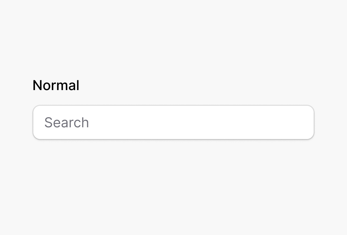Click inside the rounded search input

tap(173, 122)
